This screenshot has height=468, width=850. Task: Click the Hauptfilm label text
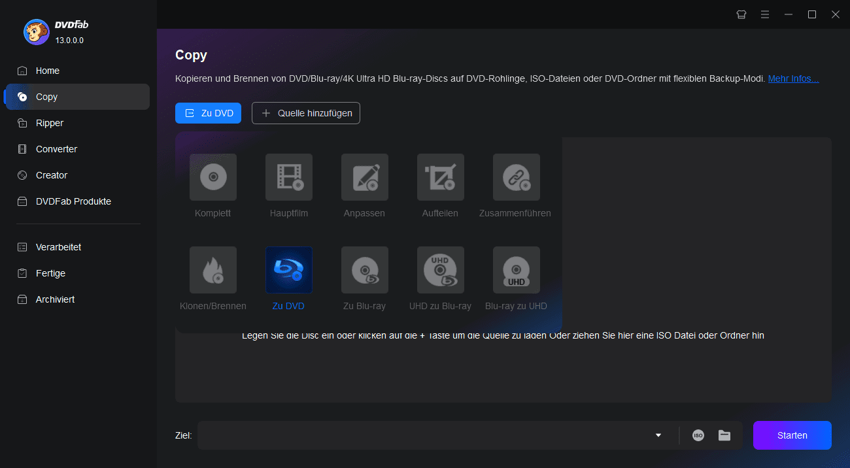click(289, 213)
